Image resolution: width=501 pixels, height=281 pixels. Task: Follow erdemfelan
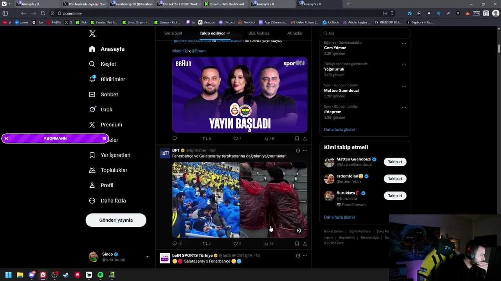(395, 179)
